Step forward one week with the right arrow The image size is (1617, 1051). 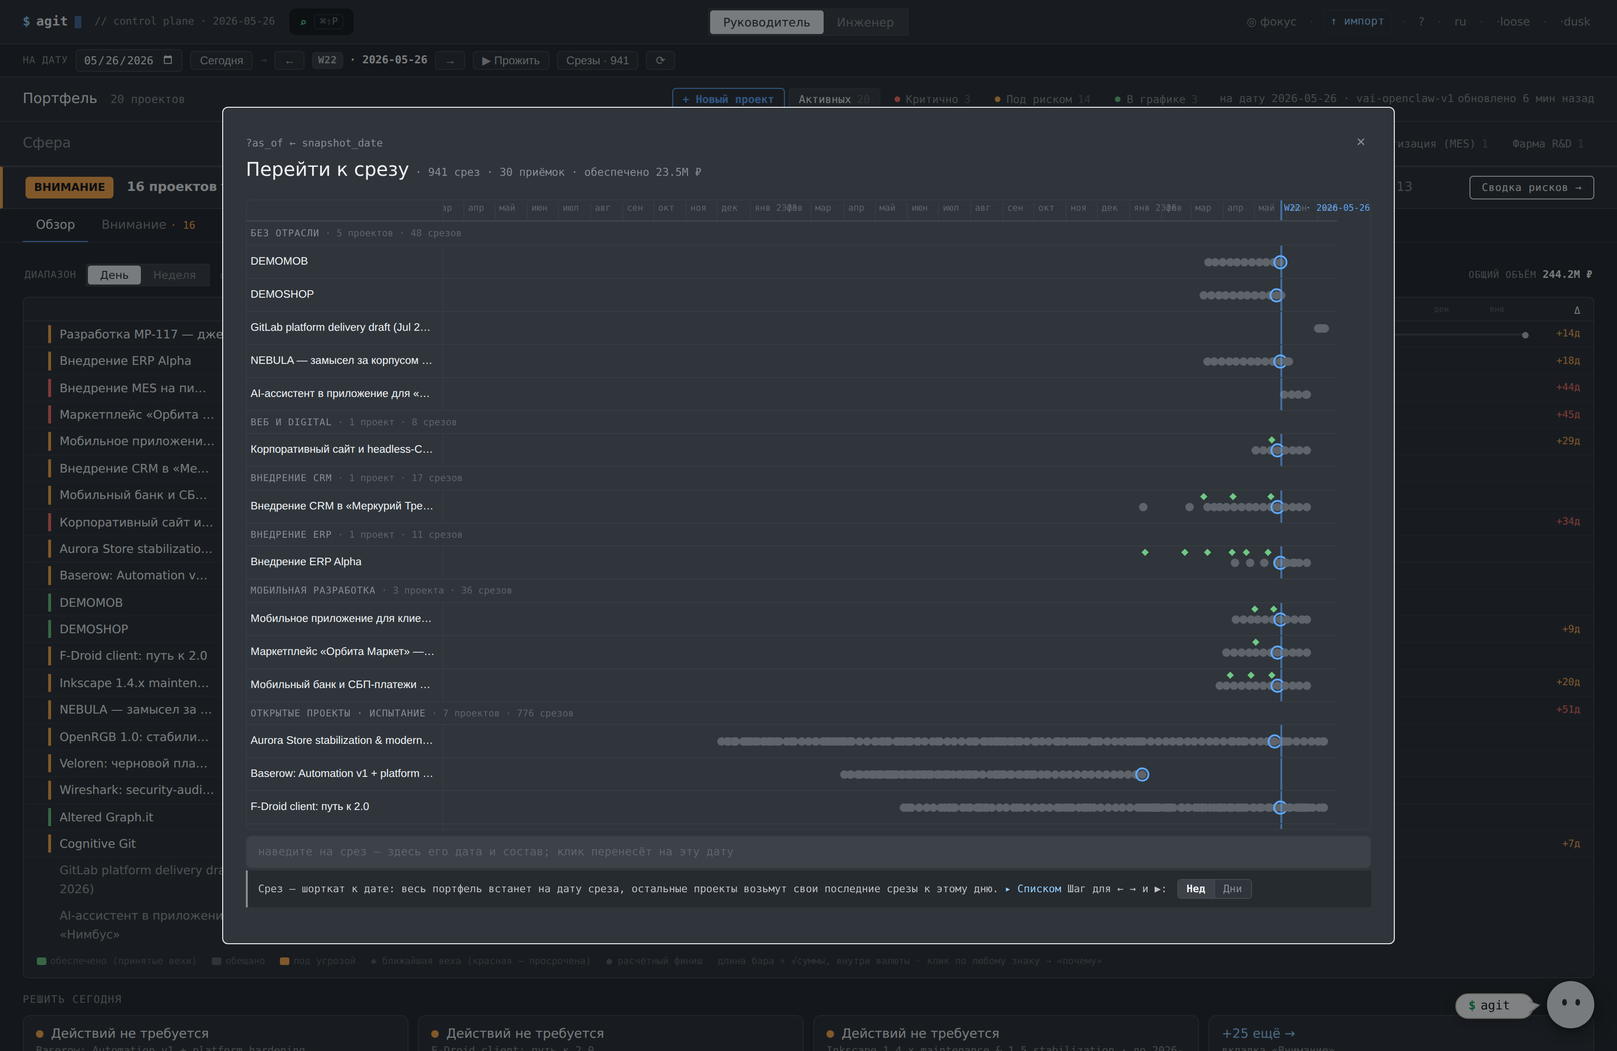[450, 60]
